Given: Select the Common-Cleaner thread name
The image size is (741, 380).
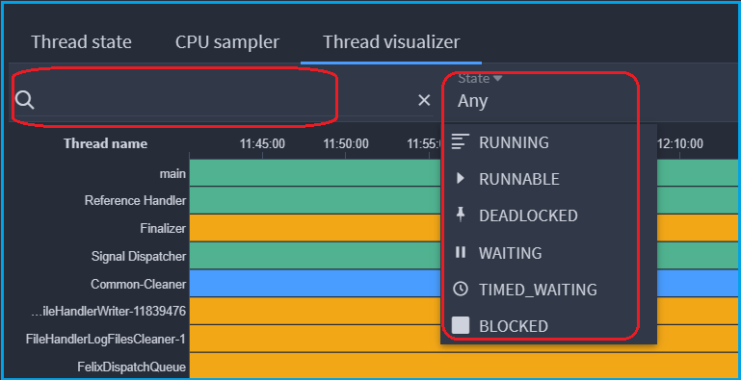Looking at the screenshot, I should [x=139, y=284].
